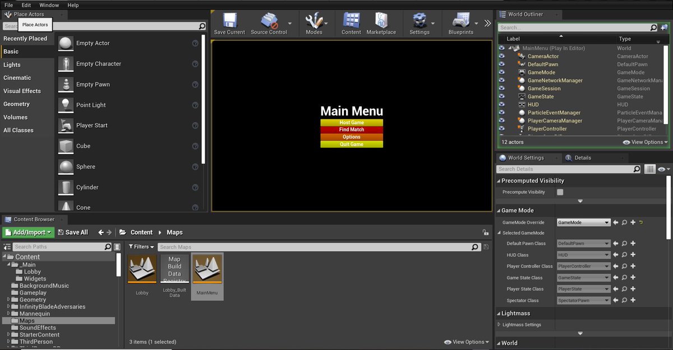Open the Marketplace toolbar icon

coord(381,21)
